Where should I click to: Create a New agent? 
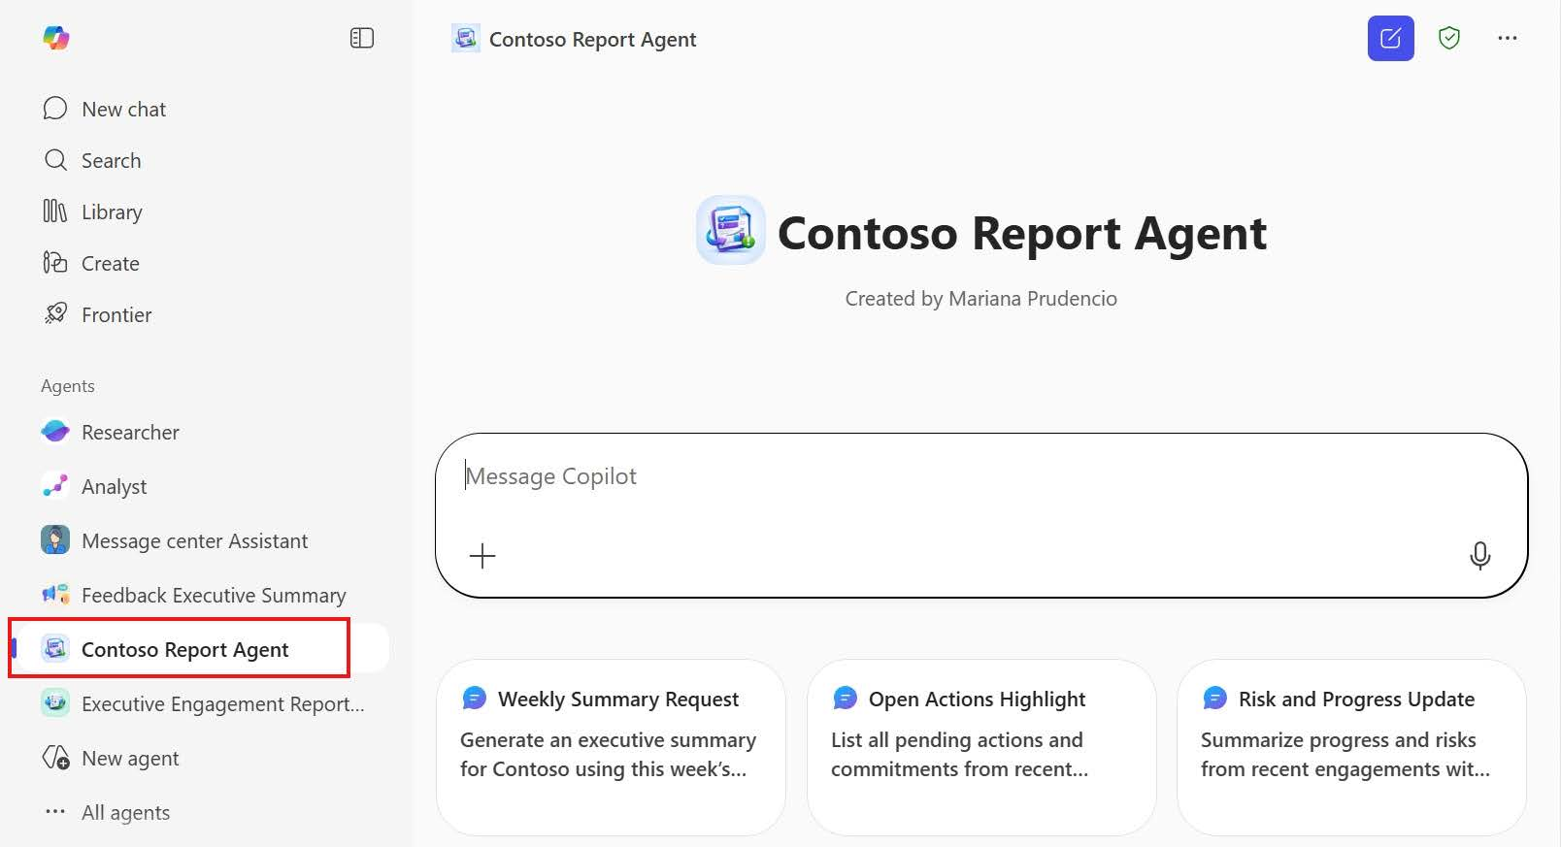[111, 758]
